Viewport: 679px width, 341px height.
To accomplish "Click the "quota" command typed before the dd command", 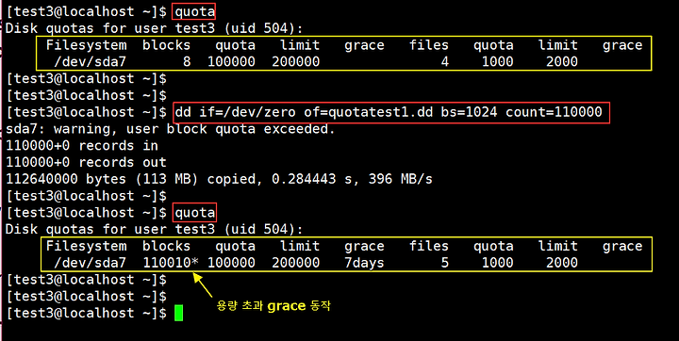I will tap(194, 11).
